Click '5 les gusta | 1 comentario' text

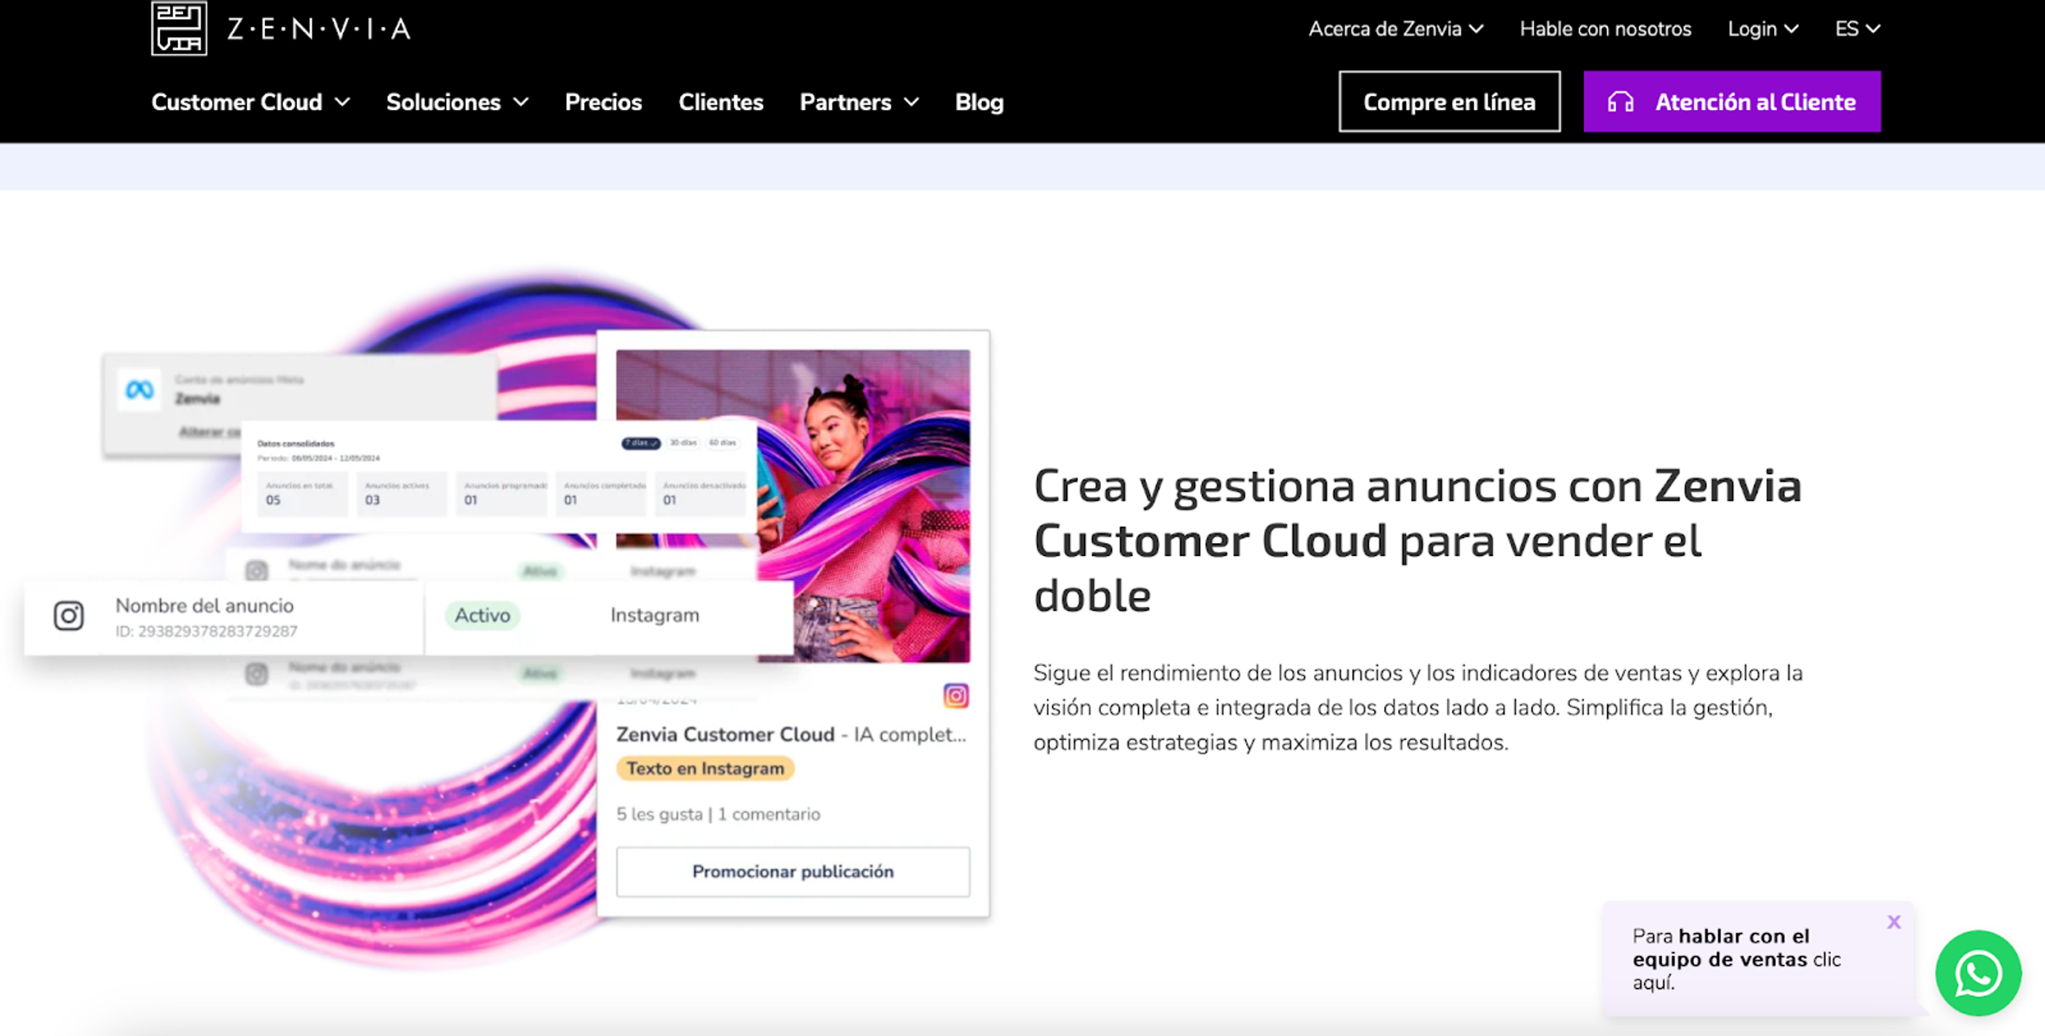(718, 815)
